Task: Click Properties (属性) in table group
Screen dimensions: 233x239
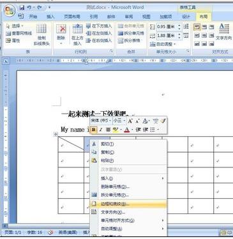Action: [13, 40]
